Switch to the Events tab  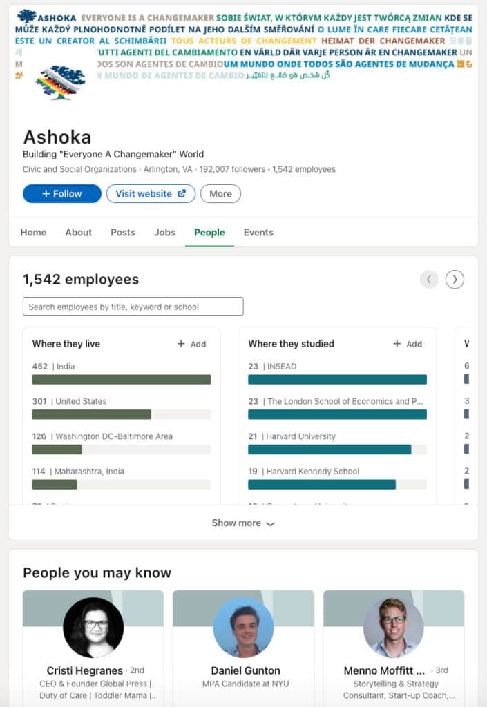[258, 232]
